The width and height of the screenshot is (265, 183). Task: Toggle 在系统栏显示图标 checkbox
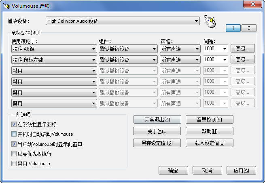click(14, 124)
